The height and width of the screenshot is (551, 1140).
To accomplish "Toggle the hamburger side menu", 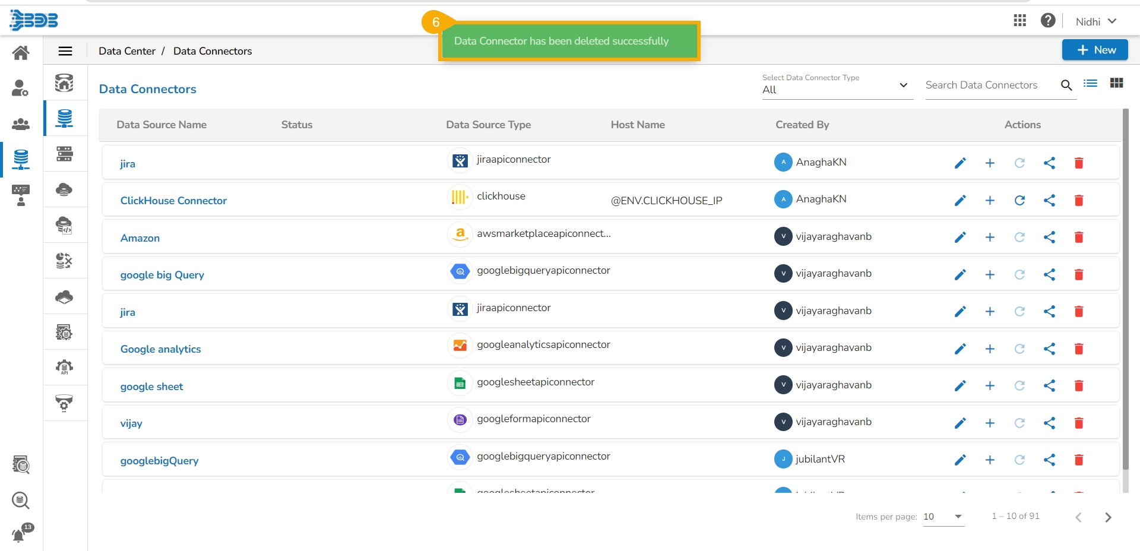I will tap(65, 51).
